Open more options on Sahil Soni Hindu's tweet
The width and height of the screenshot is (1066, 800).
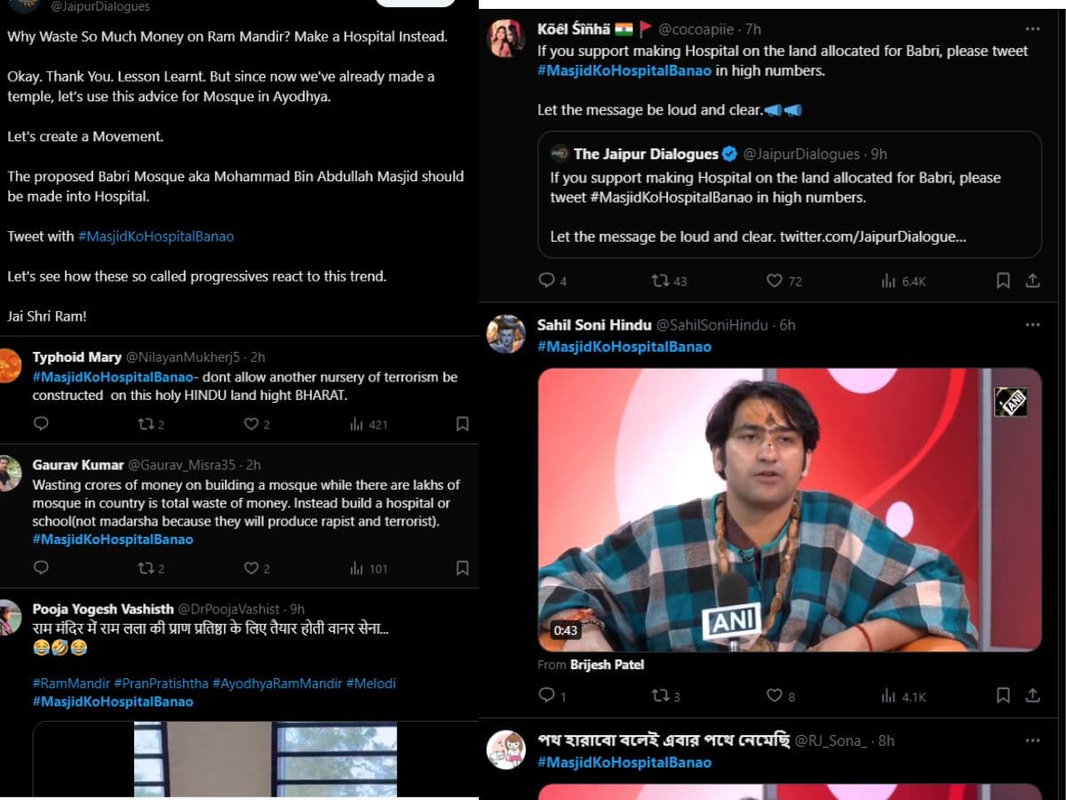(1032, 325)
